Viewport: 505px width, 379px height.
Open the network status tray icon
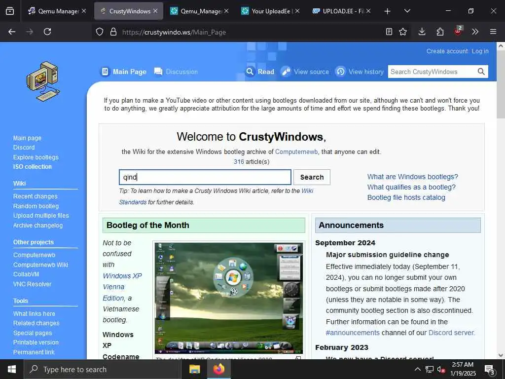(430, 369)
